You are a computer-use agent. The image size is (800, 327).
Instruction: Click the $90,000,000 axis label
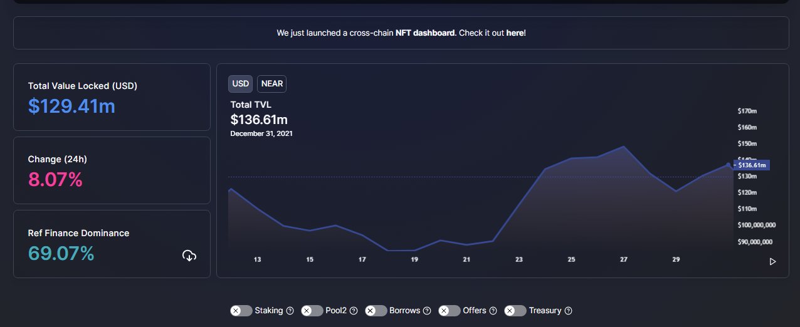click(755, 242)
